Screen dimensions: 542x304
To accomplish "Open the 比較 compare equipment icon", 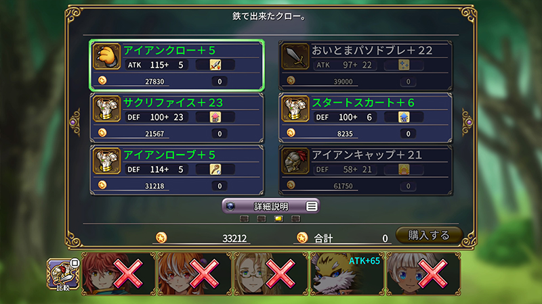I will (63, 275).
